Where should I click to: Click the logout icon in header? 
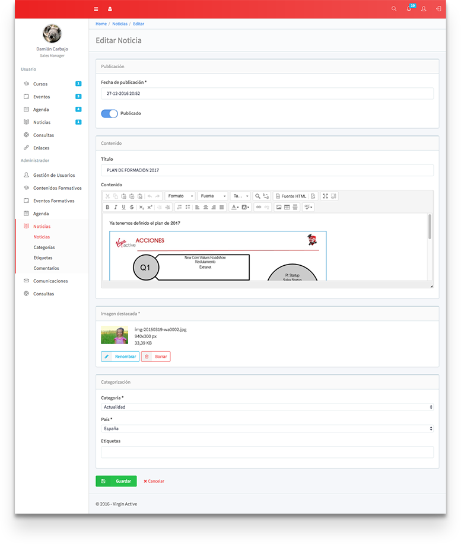click(438, 9)
